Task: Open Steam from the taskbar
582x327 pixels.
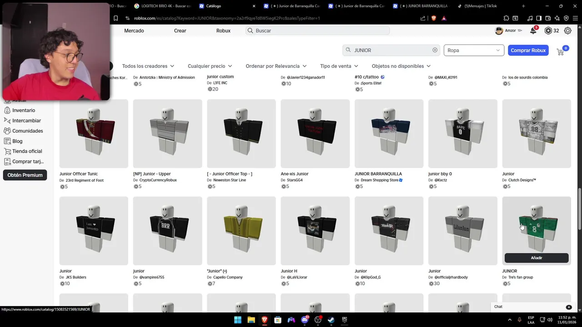Action: 331,320
